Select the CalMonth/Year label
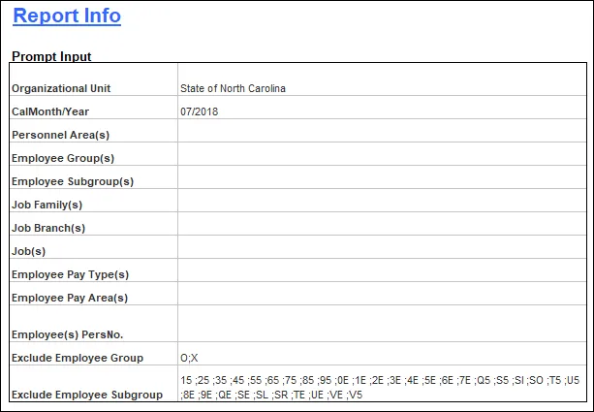The width and height of the screenshot is (594, 412). (50, 111)
